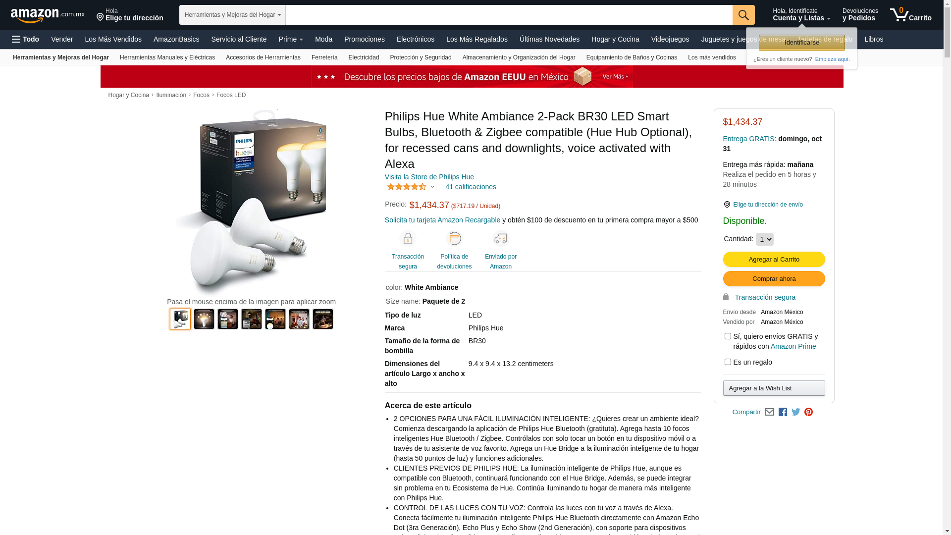951x535 pixels.
Task: Go to Amazon.com.mx home logo
Action: [x=48, y=15]
